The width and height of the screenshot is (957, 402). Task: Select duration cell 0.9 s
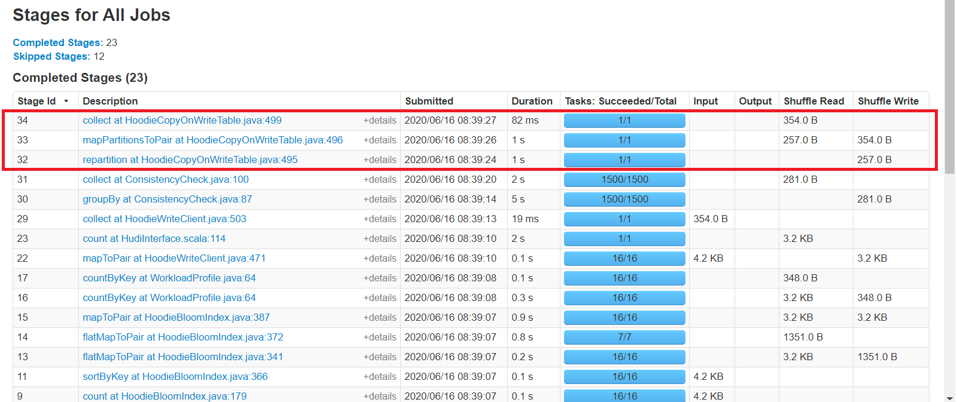pyautogui.click(x=522, y=317)
